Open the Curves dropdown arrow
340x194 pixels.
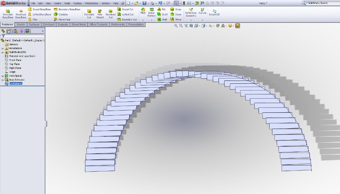pyautogui.click(x=202, y=20)
